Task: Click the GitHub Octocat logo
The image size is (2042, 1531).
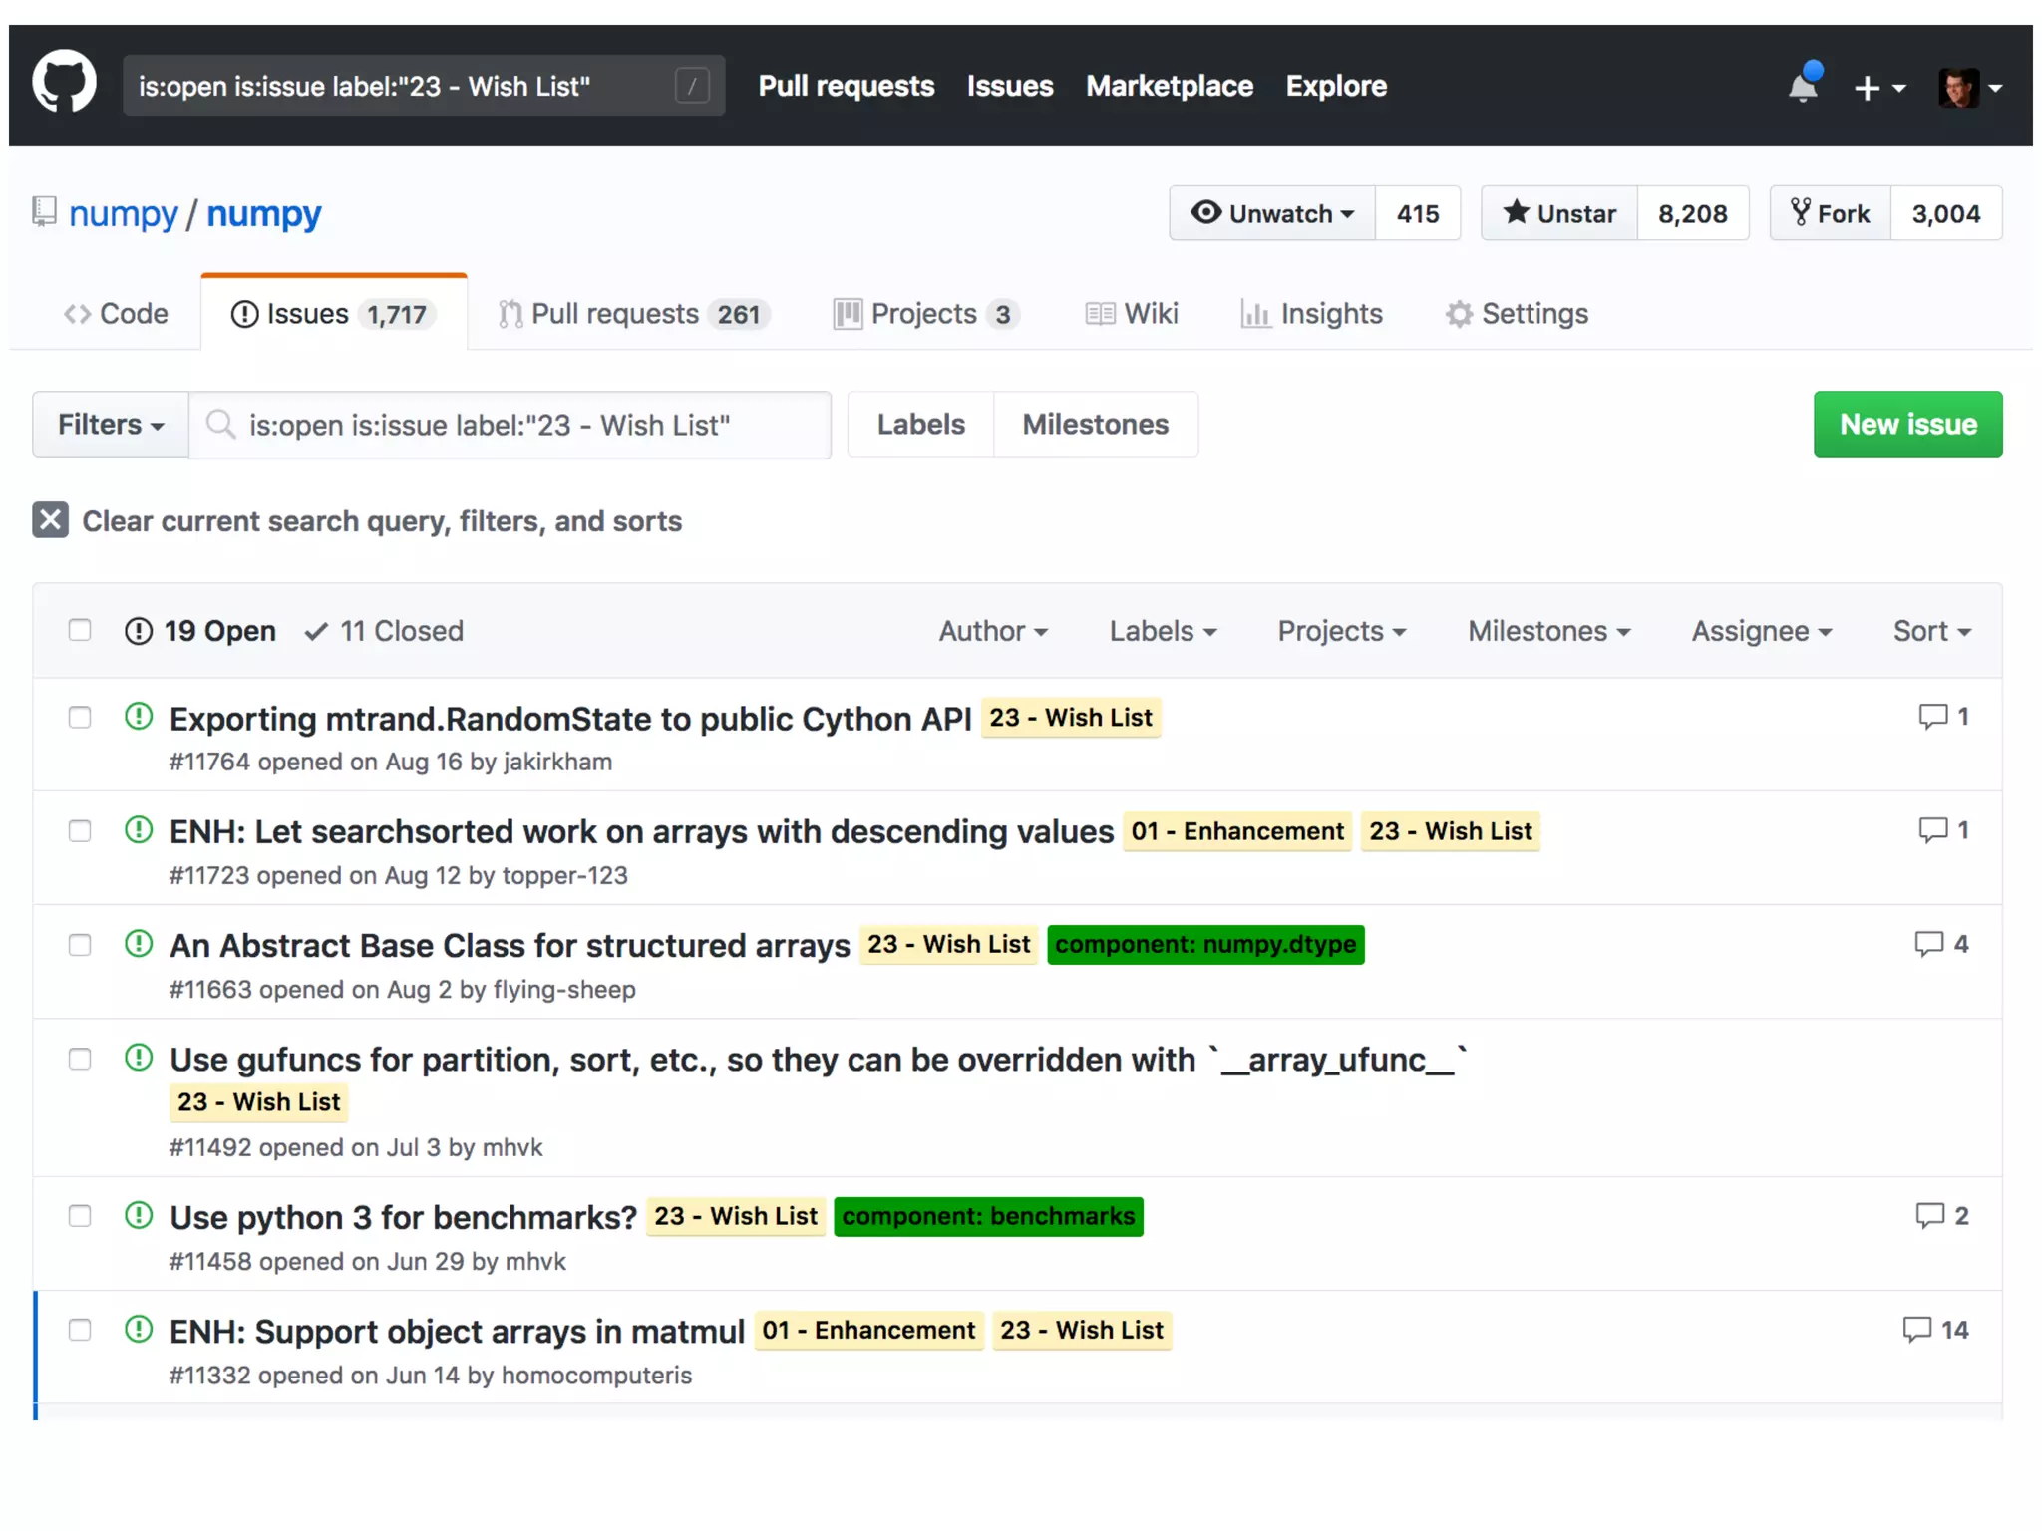Action: 64,84
